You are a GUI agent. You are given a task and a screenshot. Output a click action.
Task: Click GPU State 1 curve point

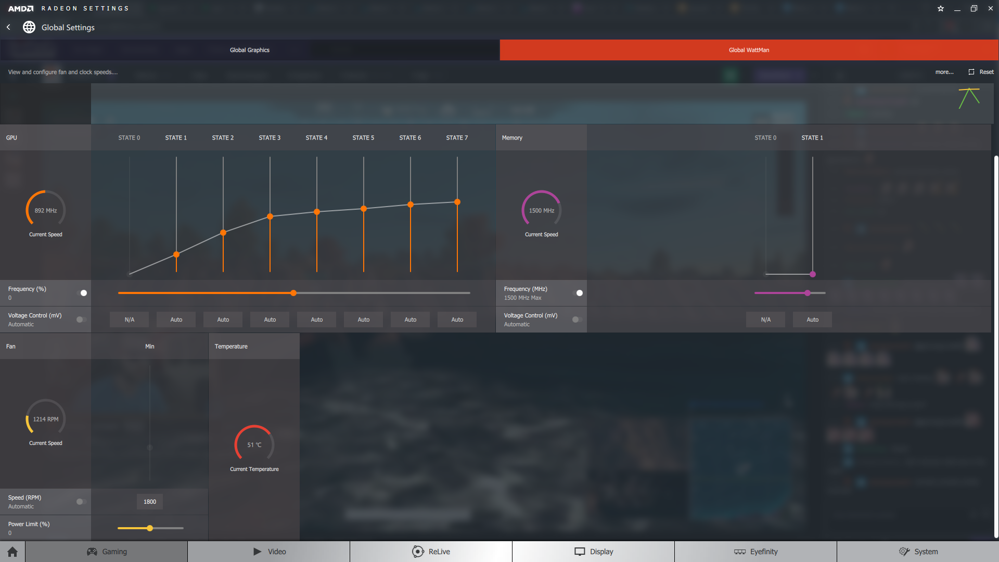(x=176, y=254)
